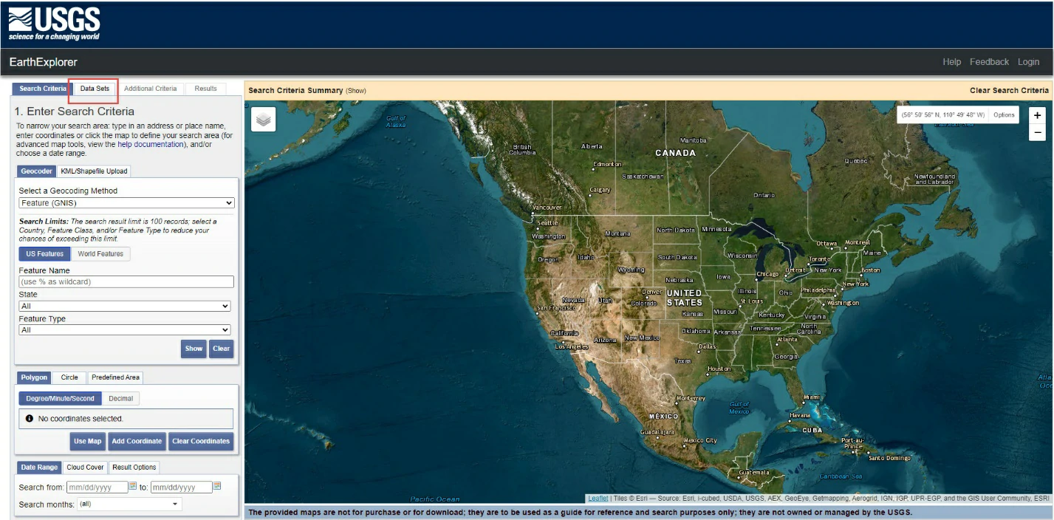Open the Additional Criteria tab
Viewport: 1054px width, 520px height.
point(150,89)
